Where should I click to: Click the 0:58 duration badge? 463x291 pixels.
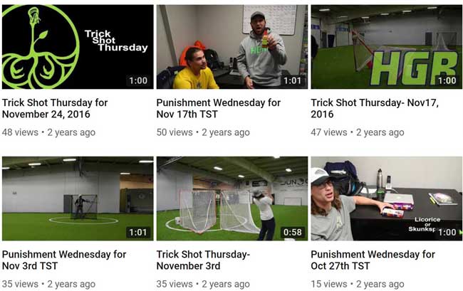point(292,233)
